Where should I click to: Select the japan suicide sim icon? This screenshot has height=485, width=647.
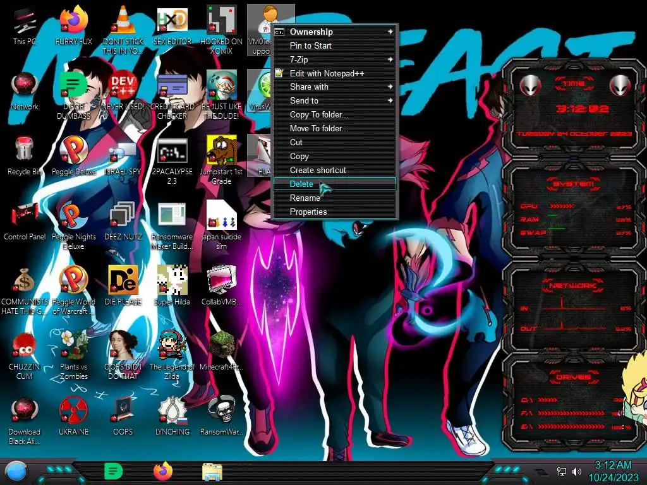tap(221, 225)
